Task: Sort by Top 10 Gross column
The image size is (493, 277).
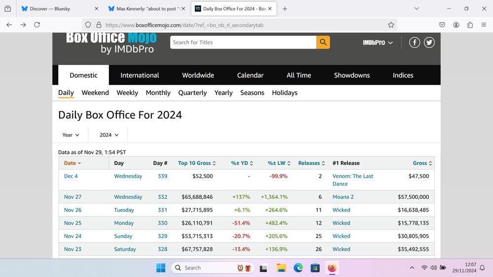Action: (x=197, y=163)
